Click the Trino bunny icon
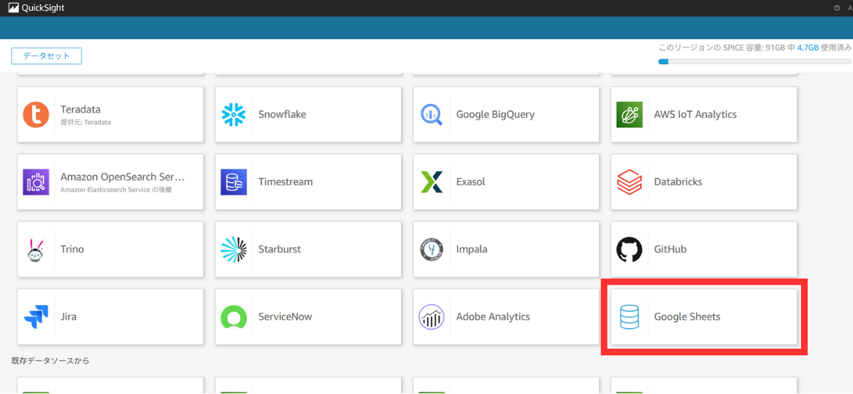 click(x=36, y=249)
